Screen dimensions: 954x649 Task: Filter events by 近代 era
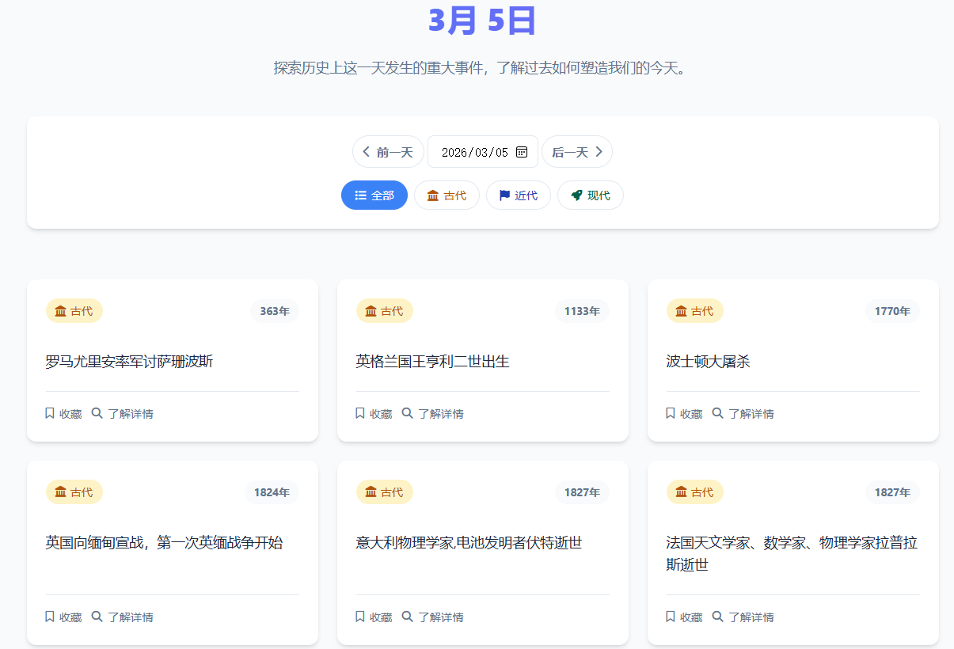518,195
